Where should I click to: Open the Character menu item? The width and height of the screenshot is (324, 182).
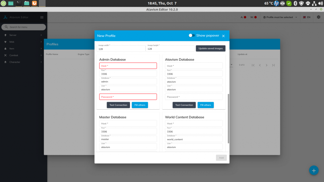(23, 62)
